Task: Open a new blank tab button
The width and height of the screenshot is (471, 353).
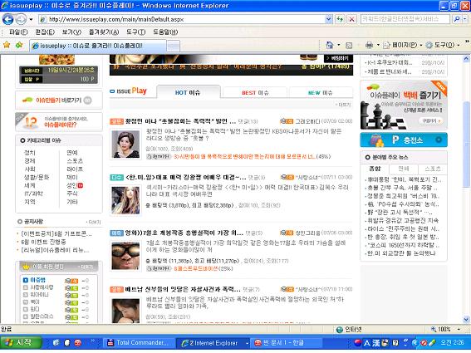Action: (174, 46)
